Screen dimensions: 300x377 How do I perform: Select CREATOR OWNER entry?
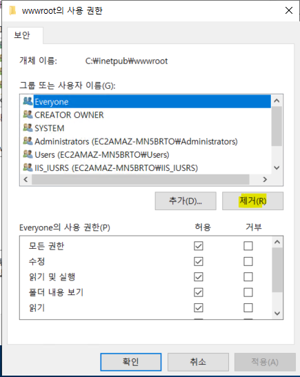[x=69, y=114]
